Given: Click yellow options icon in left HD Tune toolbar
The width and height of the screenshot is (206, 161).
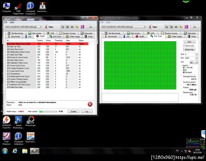Looking at the screenshot, I should click(x=77, y=27).
